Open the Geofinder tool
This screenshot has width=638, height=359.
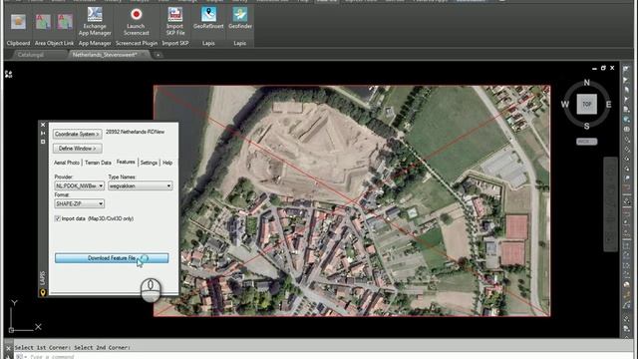click(x=239, y=18)
